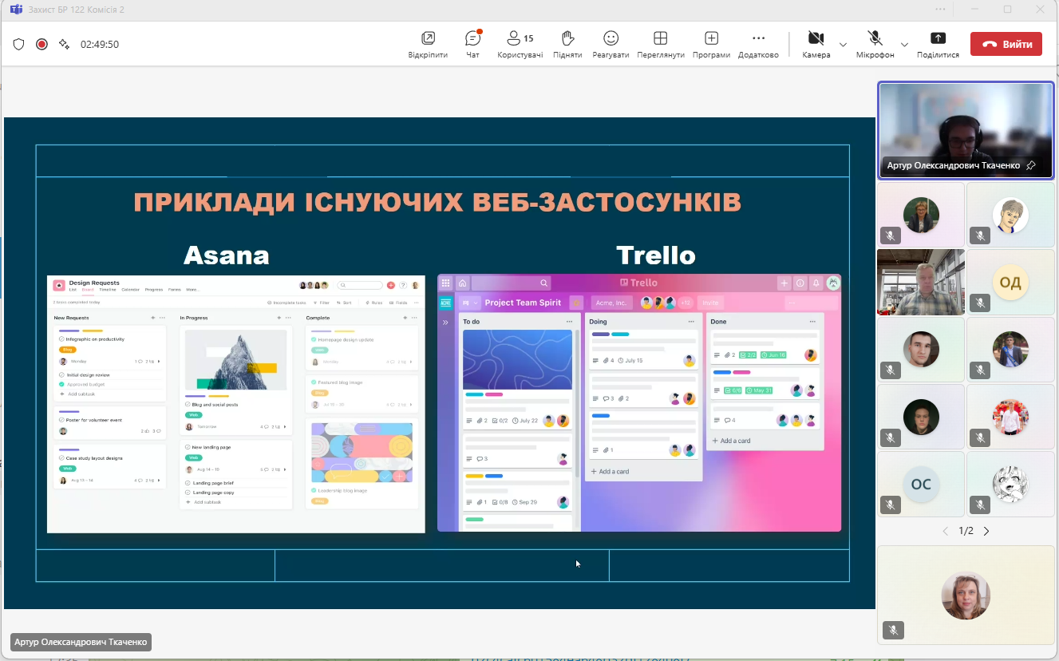This screenshot has height=661, width=1059.
Task: Open the Додатково more options menu
Action: pos(758,45)
